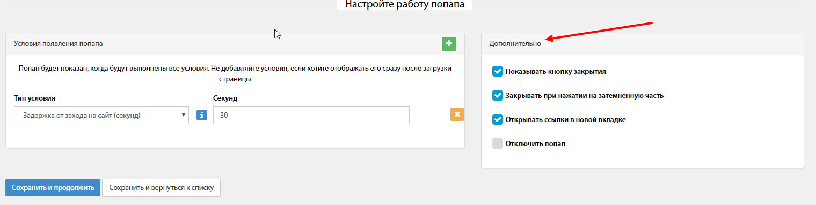Image resolution: width=816 pixels, height=205 pixels.
Task: Add a new popup condition with green plus
Action: click(449, 44)
